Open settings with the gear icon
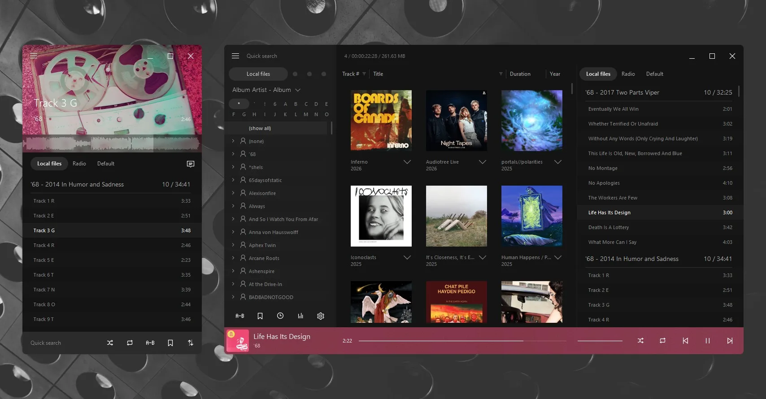766x399 pixels. pyautogui.click(x=321, y=316)
